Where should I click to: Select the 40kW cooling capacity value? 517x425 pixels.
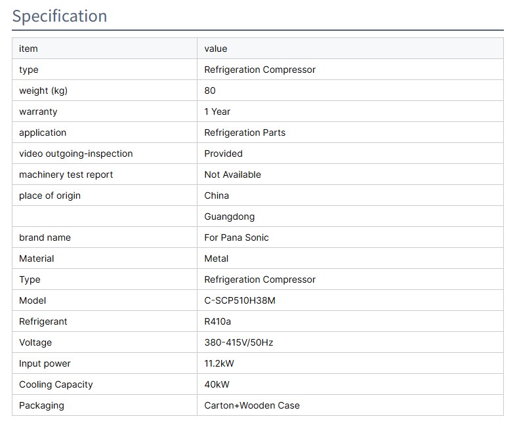217,384
